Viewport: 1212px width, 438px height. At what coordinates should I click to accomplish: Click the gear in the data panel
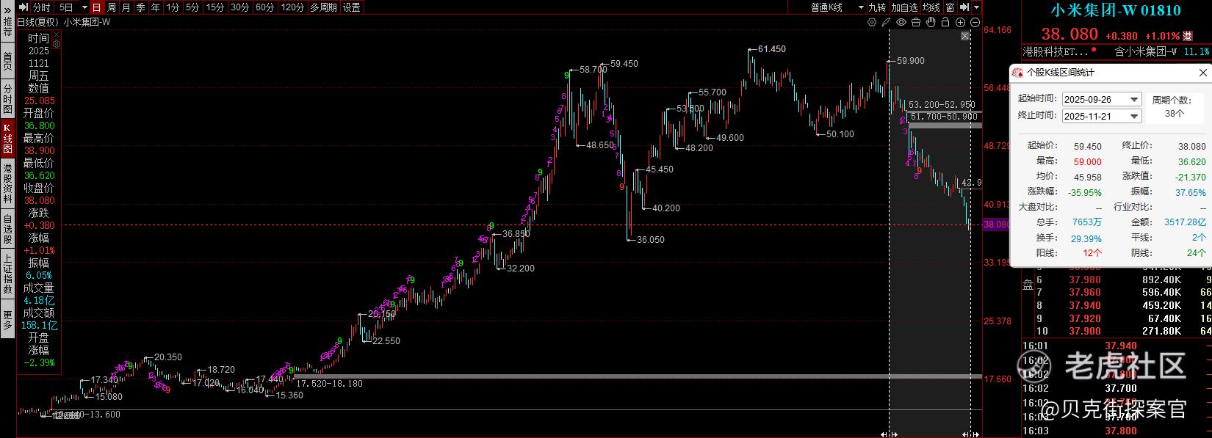57,44
